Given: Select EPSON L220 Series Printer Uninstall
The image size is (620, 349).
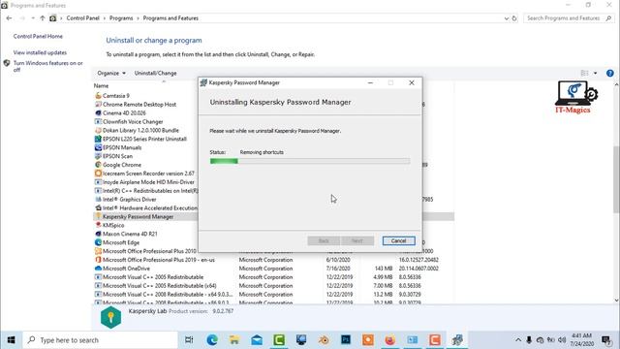Looking at the screenshot, I should pyautogui.click(x=144, y=139).
